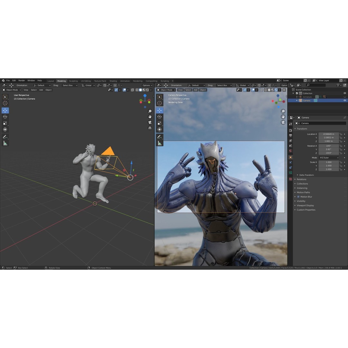Click View in the right viewport header
This screenshot has height=348, width=348.
[180, 90]
